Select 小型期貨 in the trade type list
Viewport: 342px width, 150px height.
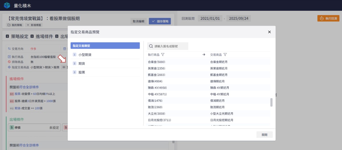pos(85,54)
